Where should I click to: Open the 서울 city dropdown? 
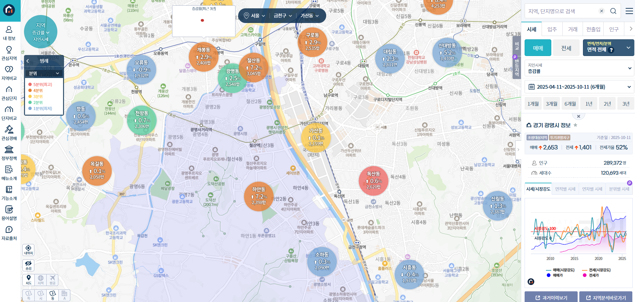[255, 16]
